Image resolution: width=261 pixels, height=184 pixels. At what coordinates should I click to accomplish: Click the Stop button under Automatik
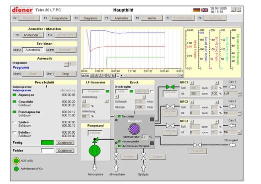[66, 74]
